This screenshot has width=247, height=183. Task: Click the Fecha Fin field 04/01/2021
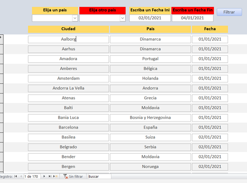click(193, 18)
